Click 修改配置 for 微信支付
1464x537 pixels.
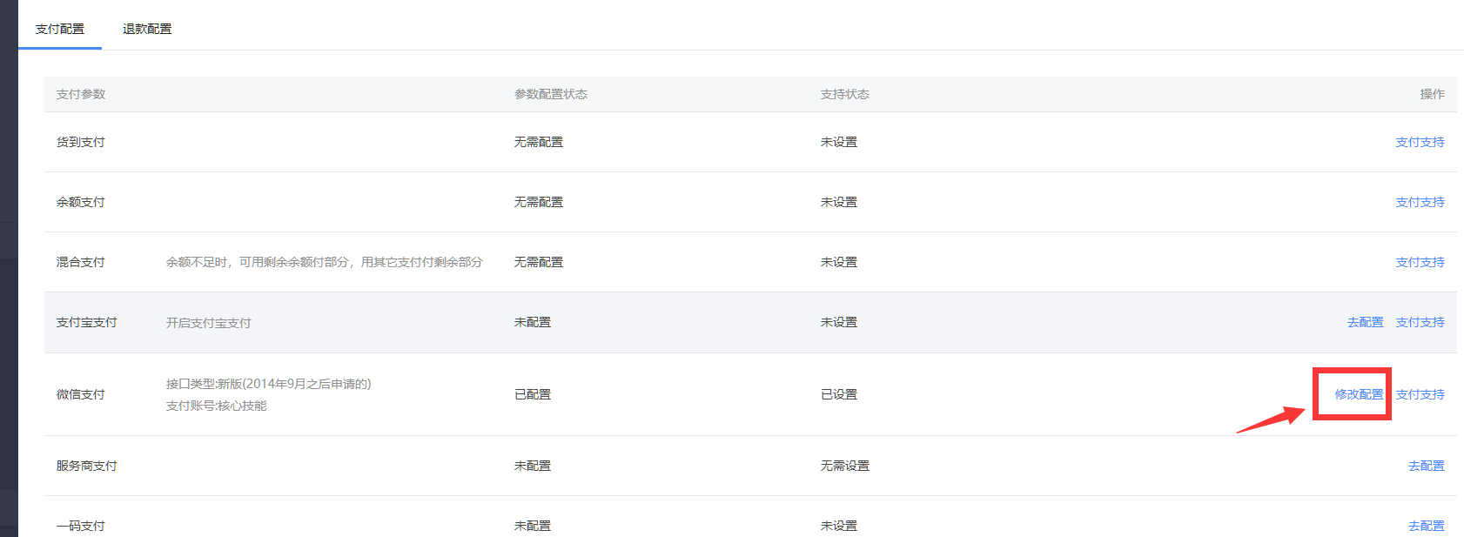pos(1359,394)
